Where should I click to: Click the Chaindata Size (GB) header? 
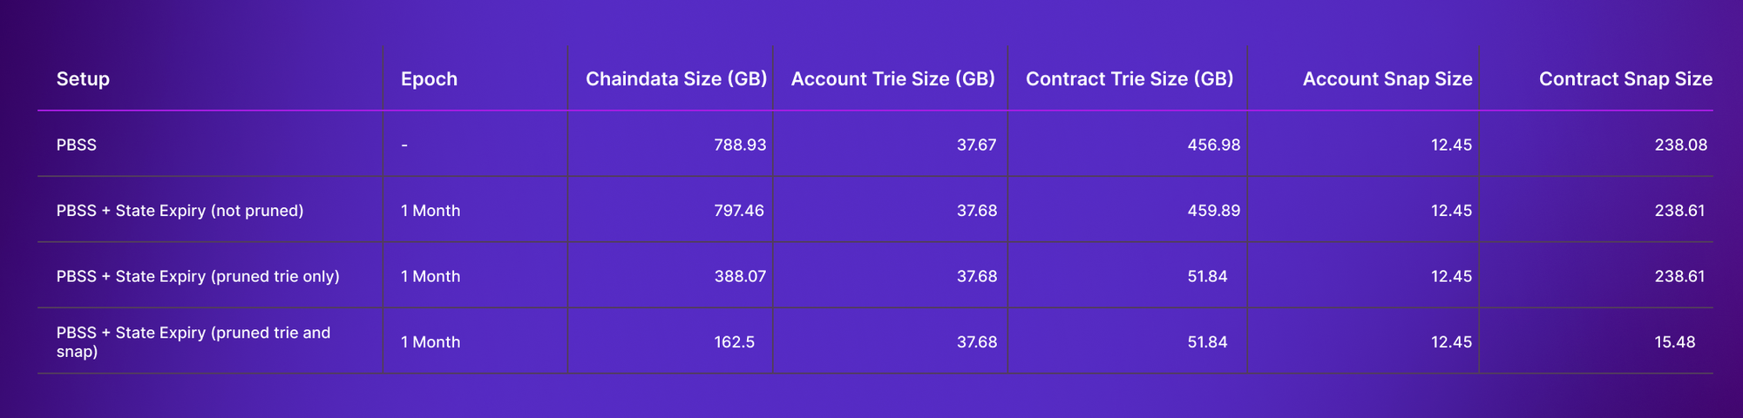[x=675, y=79]
